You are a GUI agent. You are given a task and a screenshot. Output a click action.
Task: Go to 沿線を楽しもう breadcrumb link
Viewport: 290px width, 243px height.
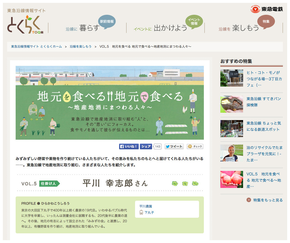pos(81,47)
